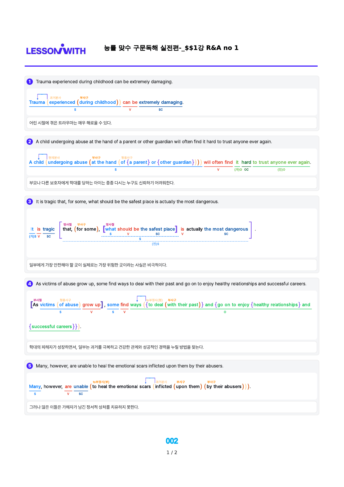Click the circled number 1 badge
The width and height of the screenshot is (344, 487).
[x=30, y=82]
